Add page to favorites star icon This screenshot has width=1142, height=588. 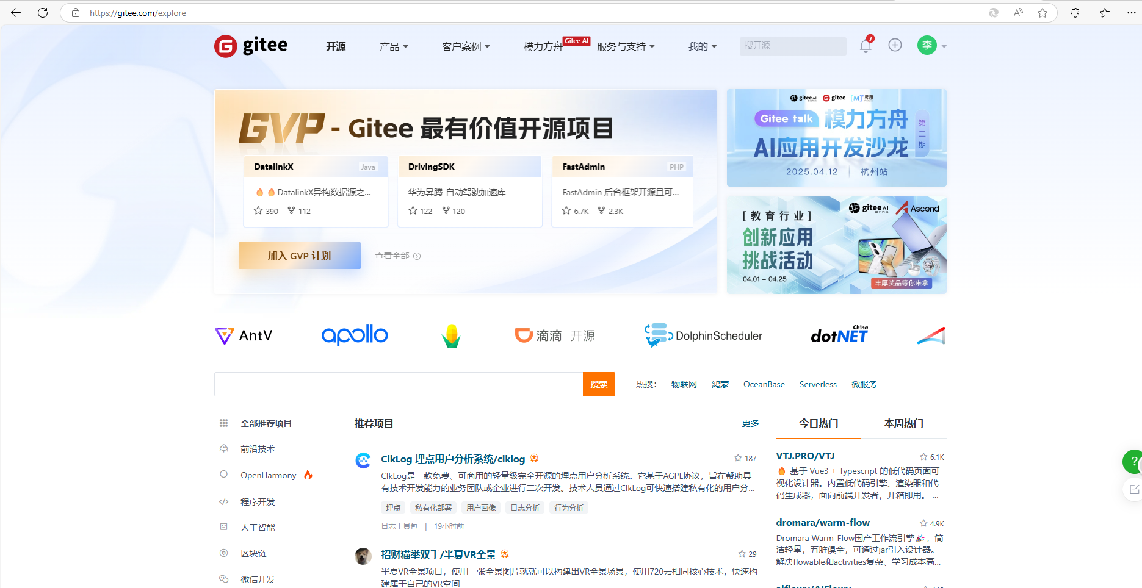point(1043,13)
